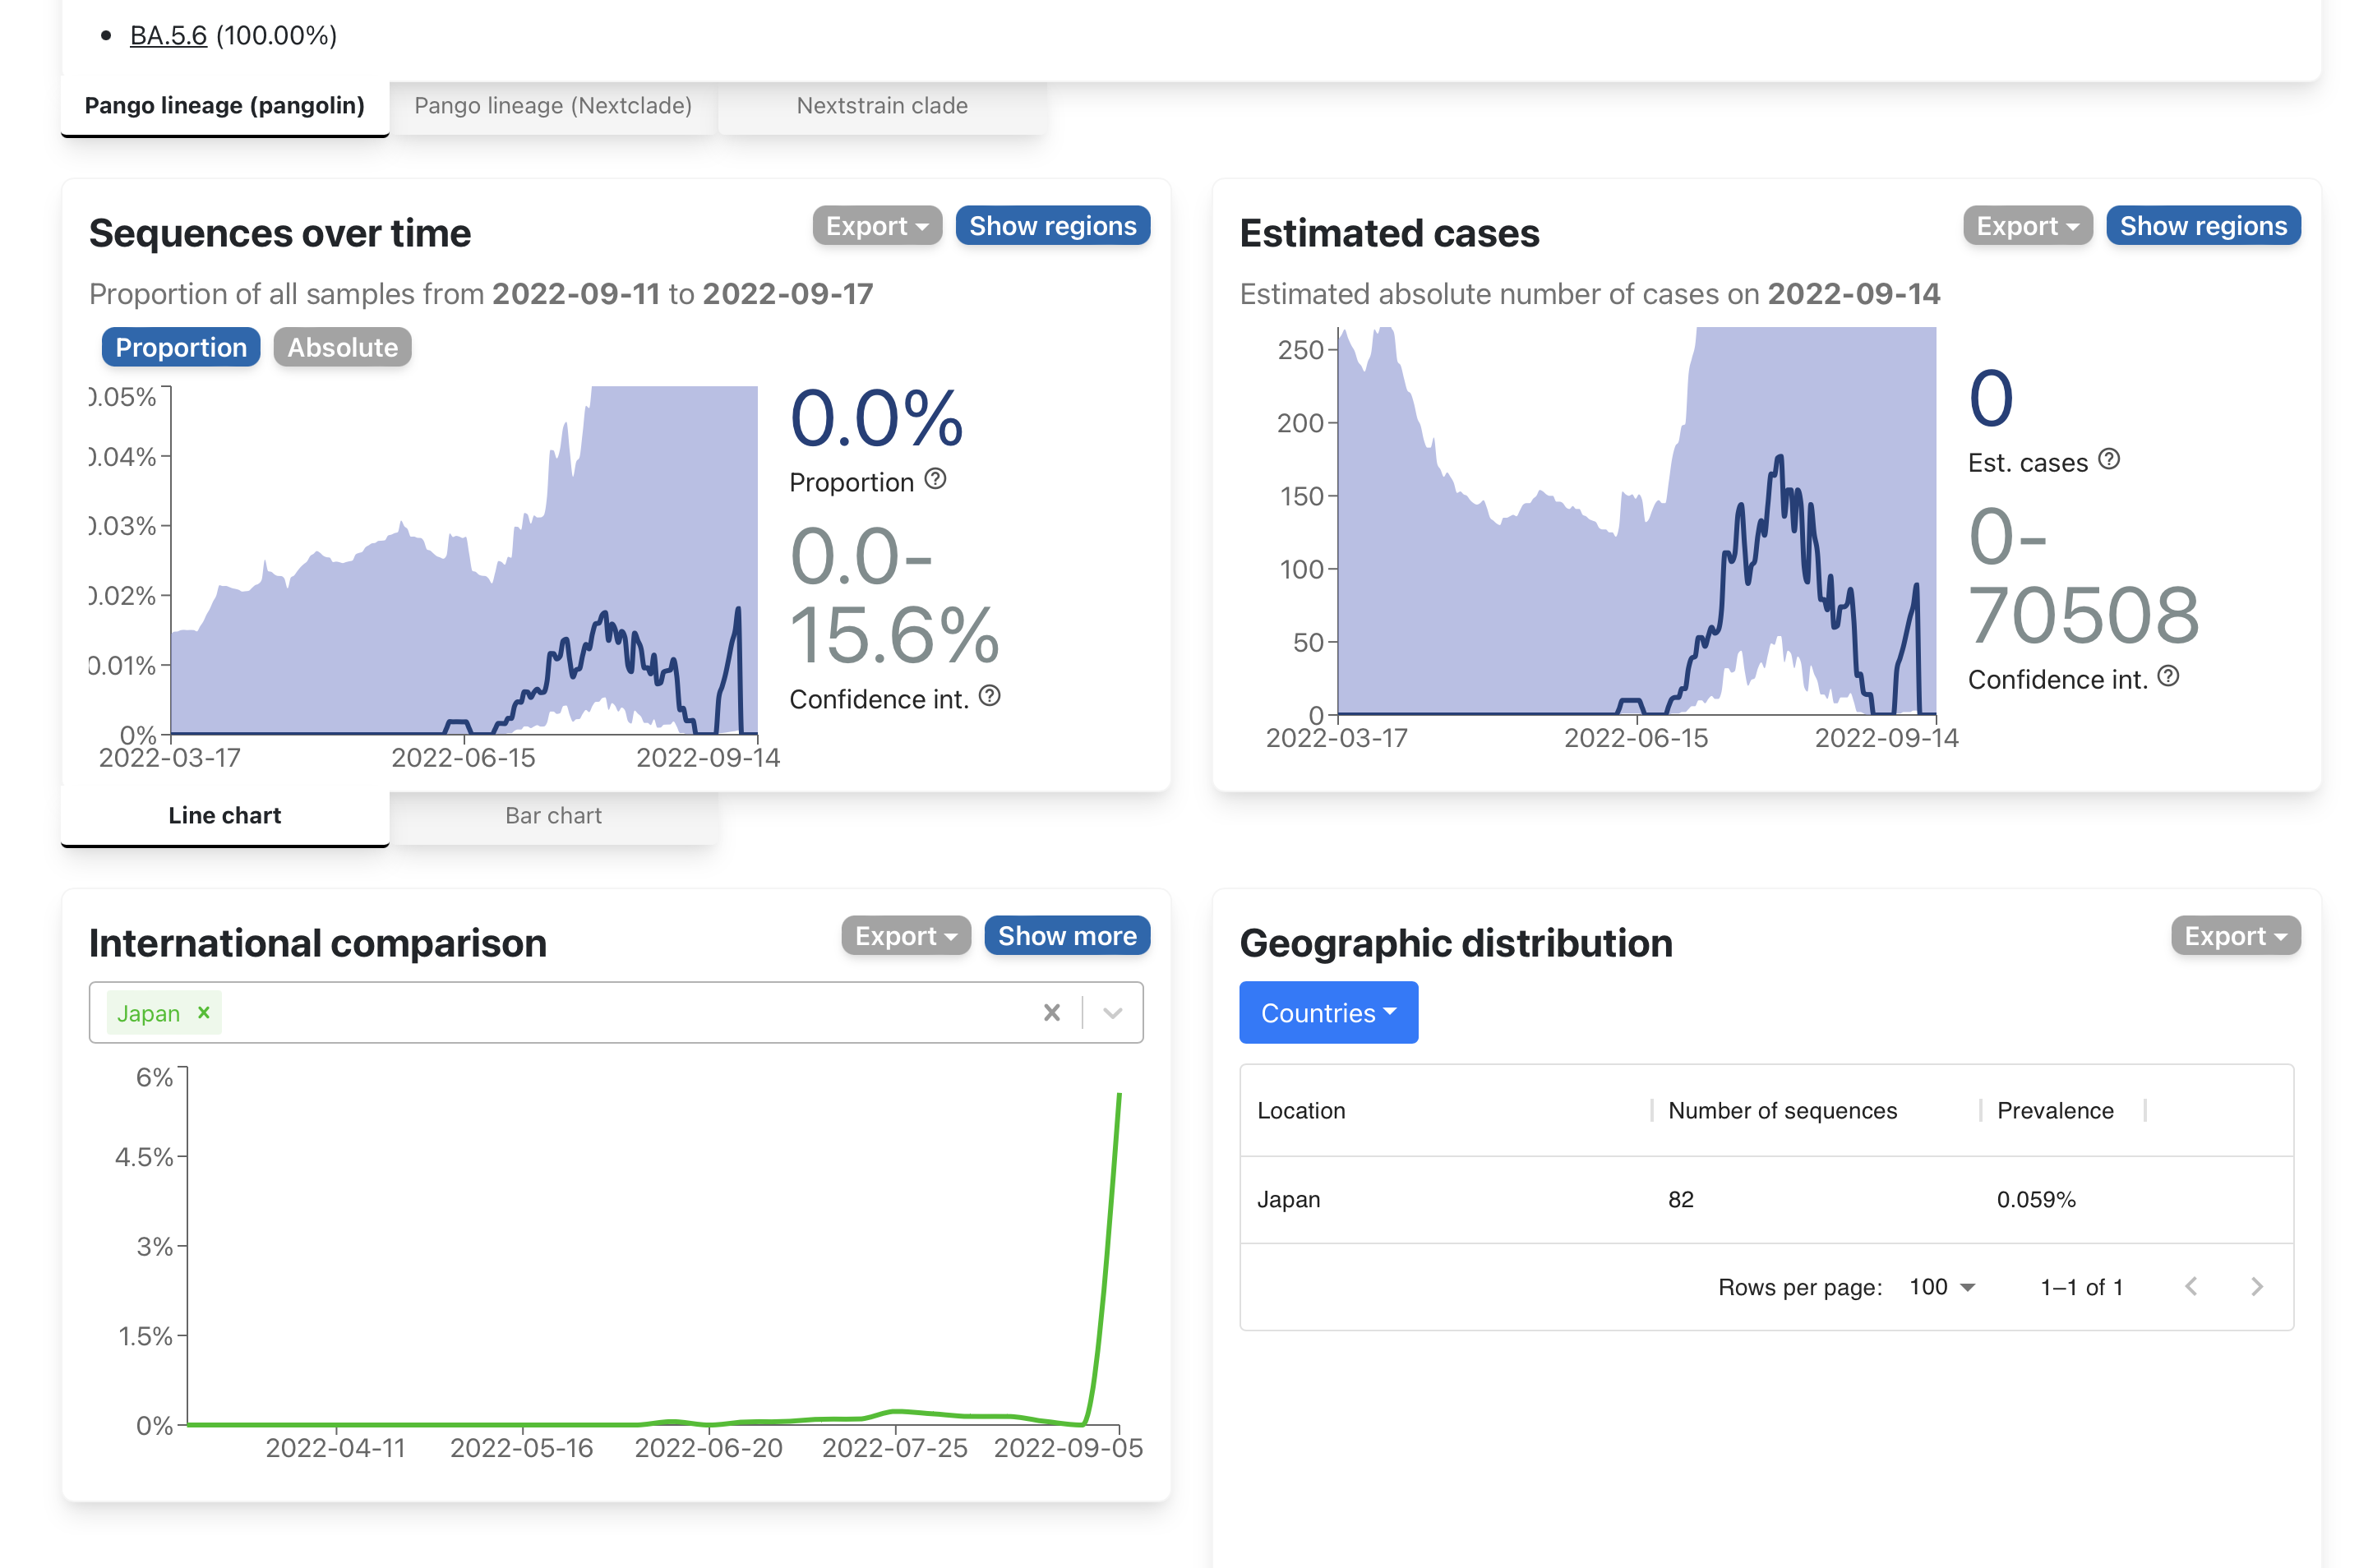
Task: Clear all countries in comparison selector
Action: [x=1051, y=1013]
